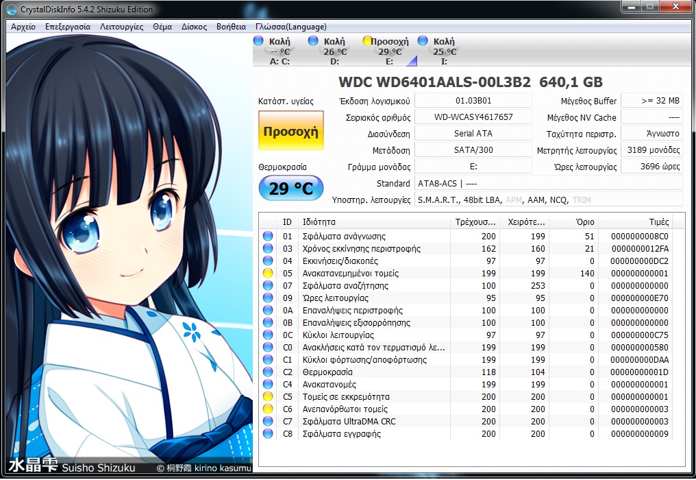Open the Θέμα menu

click(162, 27)
